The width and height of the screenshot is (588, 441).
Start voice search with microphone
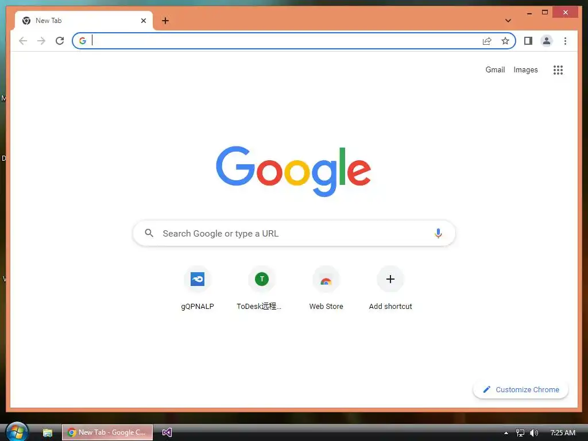click(438, 233)
